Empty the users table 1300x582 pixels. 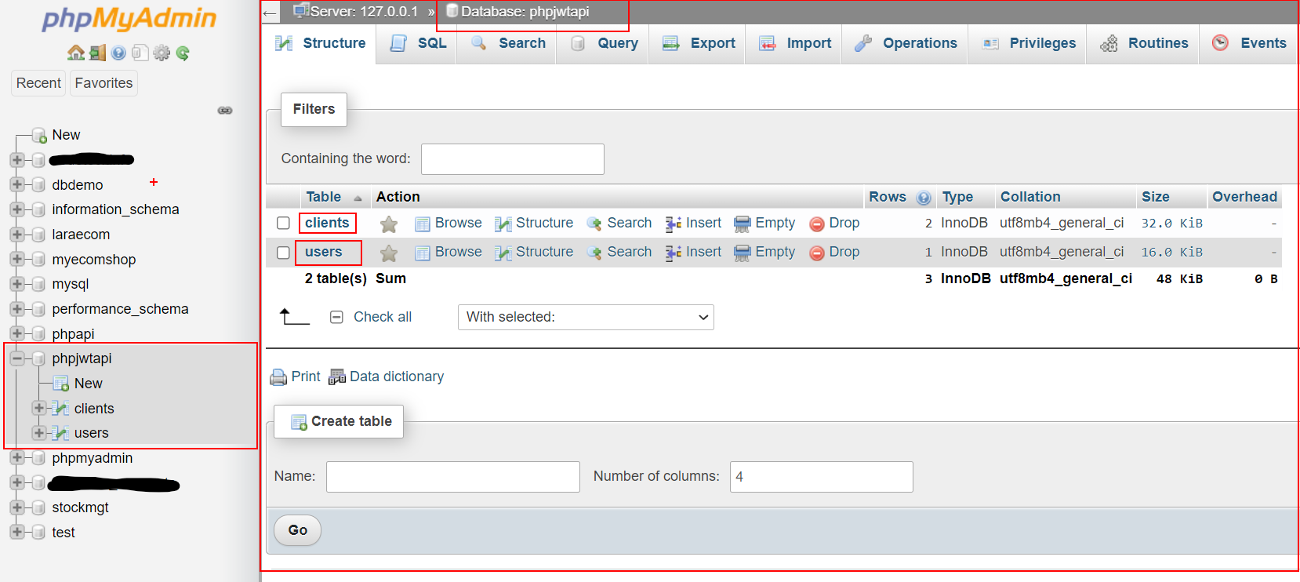pos(764,252)
